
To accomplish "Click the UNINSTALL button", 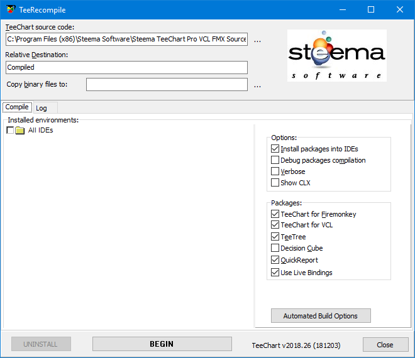I will coord(41,344).
